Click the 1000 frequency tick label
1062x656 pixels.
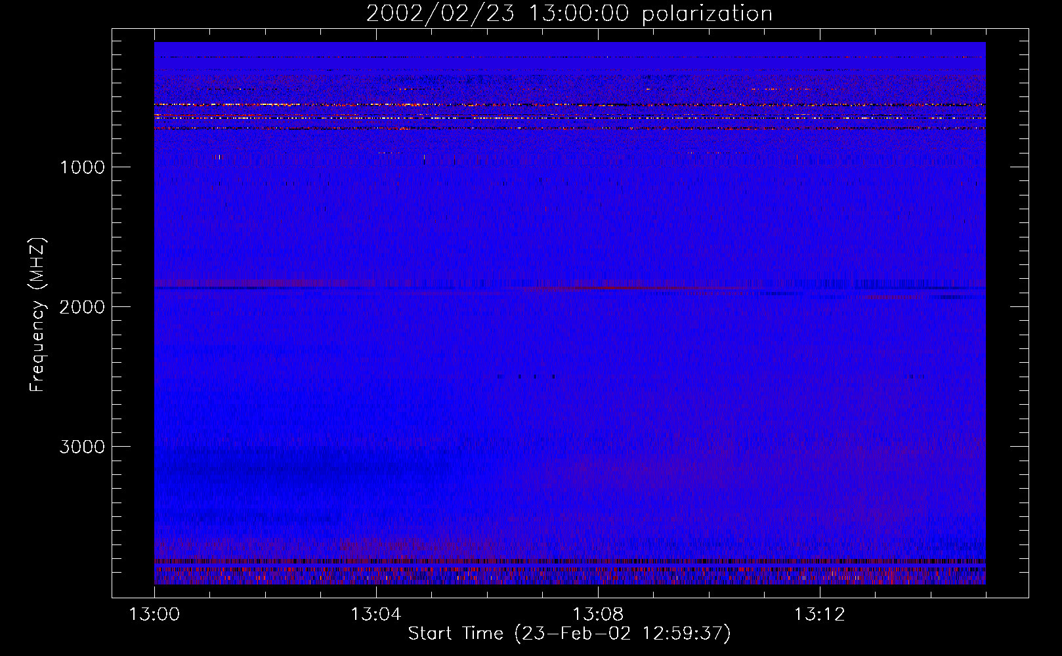82,167
